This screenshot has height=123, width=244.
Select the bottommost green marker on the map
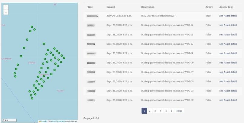32,98
